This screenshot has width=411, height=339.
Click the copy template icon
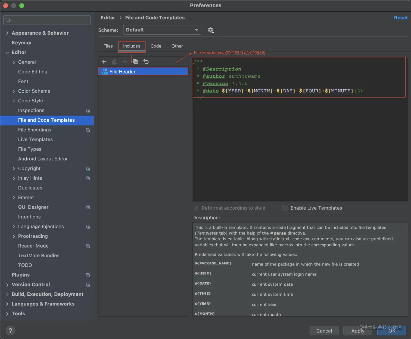135,62
